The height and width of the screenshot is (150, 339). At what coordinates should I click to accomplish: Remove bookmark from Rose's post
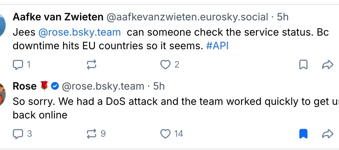pos(303,134)
